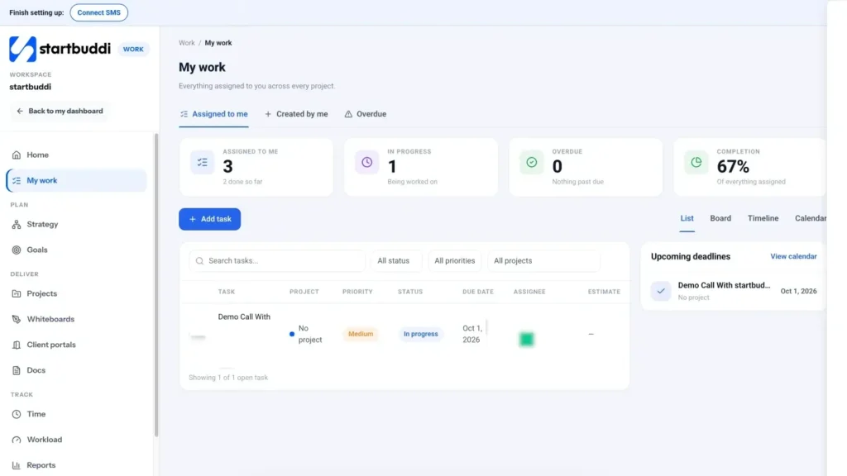
Task: Toggle the checkbox for Demo Call With task
Action: click(199, 337)
